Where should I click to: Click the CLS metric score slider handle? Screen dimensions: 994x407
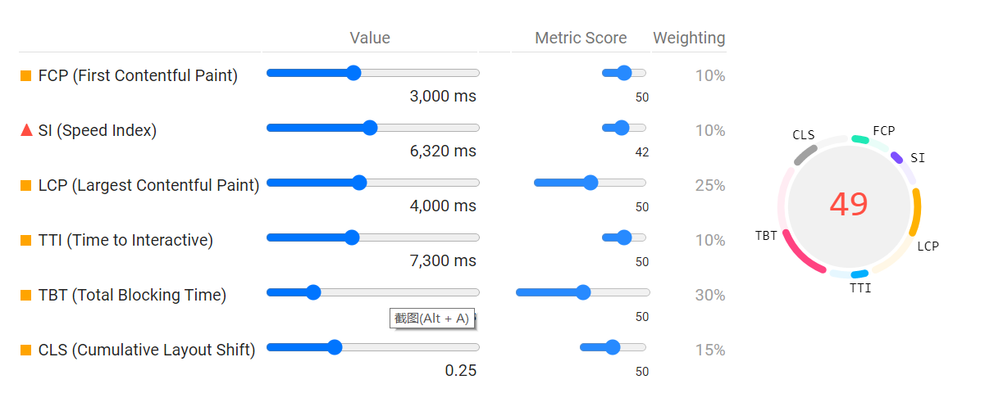click(x=612, y=347)
